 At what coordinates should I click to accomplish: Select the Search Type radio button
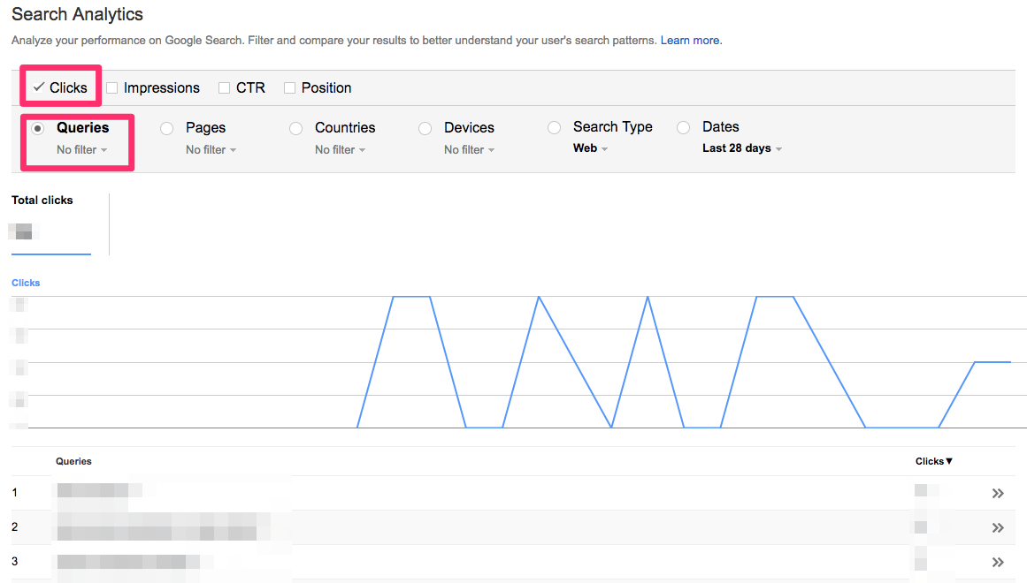point(554,128)
